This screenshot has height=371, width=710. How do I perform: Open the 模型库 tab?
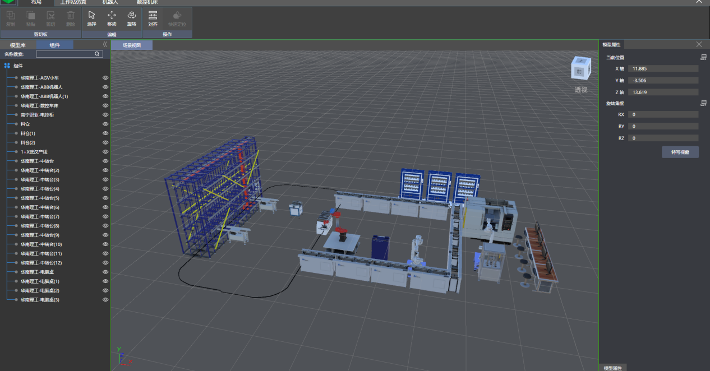click(18, 45)
